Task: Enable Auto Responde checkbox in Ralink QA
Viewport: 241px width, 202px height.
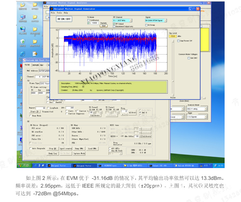Action: [x=31, y=148]
